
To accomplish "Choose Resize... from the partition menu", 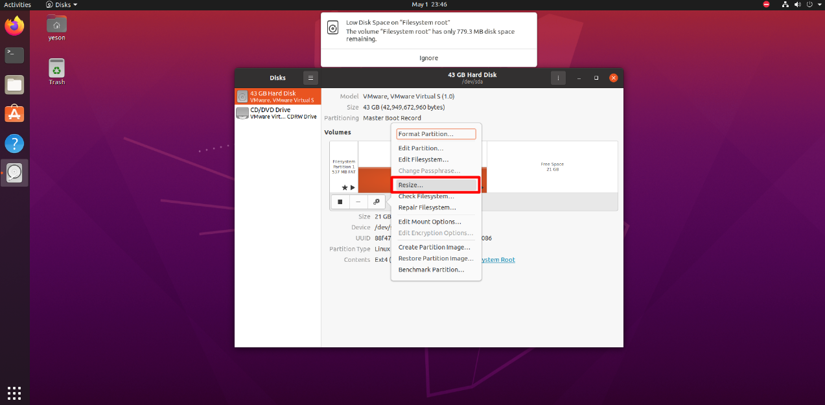I will click(x=436, y=185).
